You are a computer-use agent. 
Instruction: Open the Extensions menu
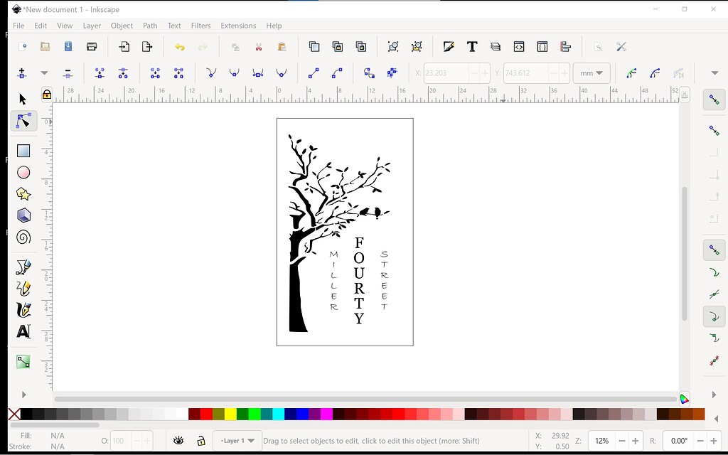(238, 26)
